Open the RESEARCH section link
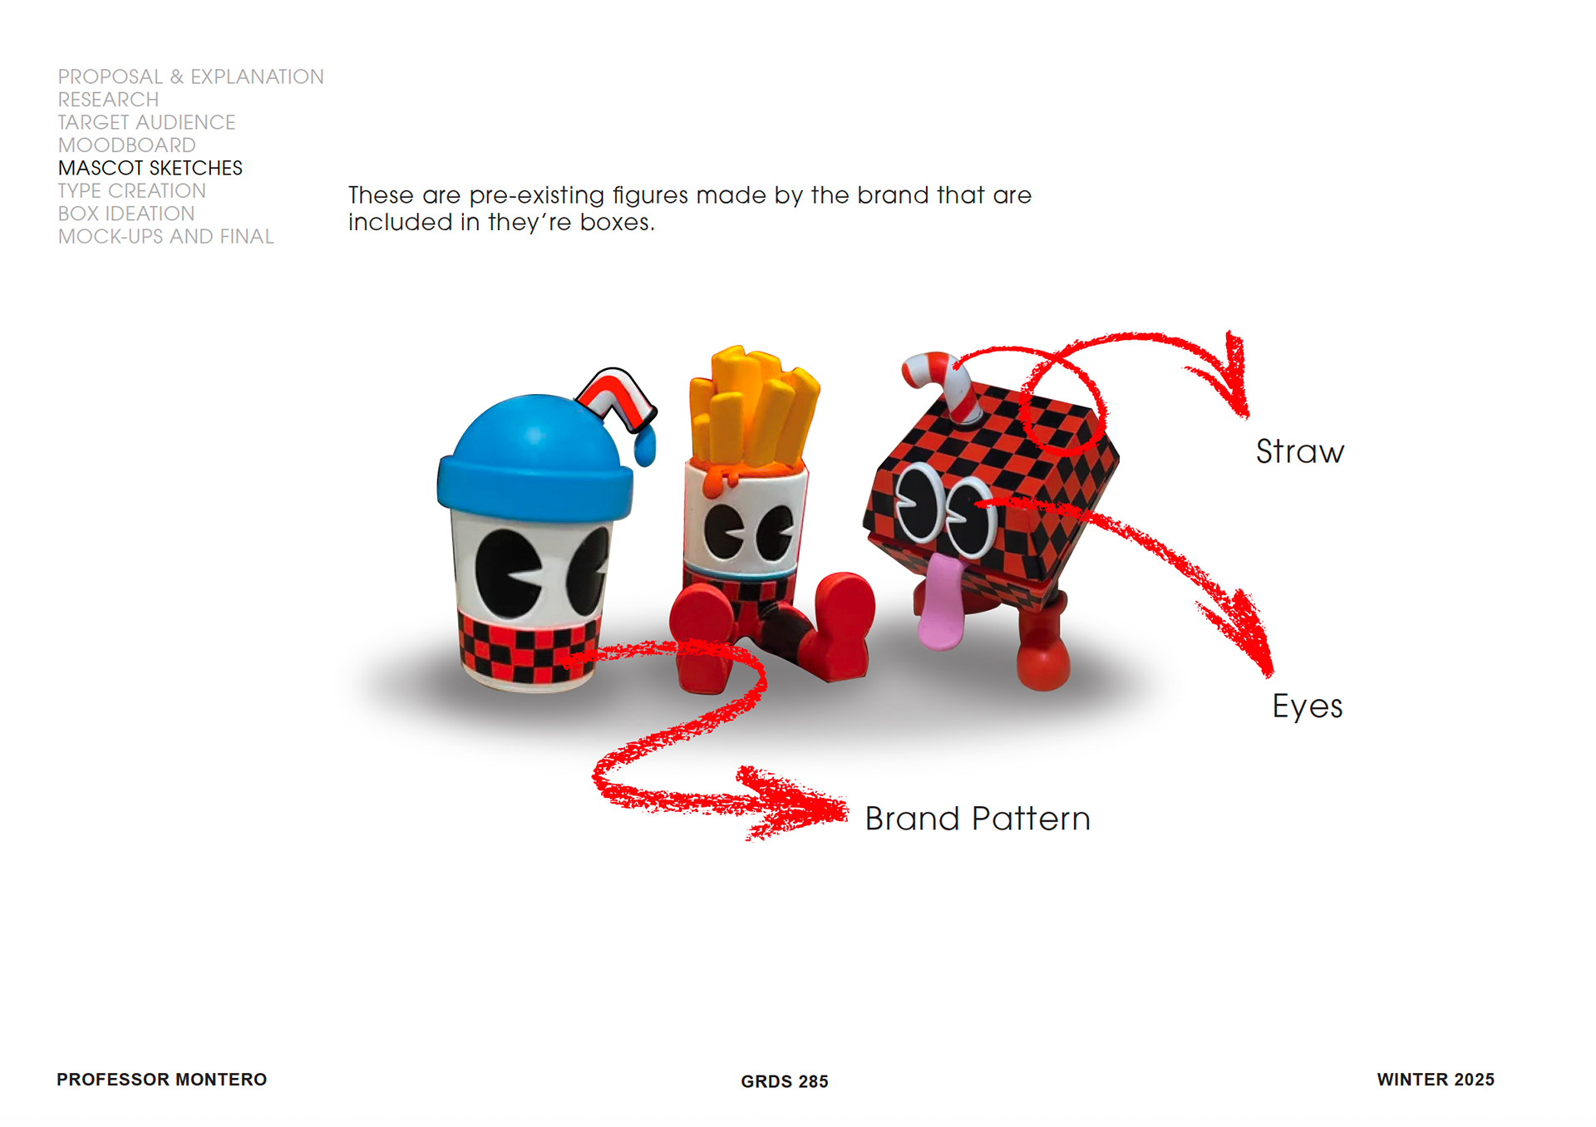 pos(108,100)
